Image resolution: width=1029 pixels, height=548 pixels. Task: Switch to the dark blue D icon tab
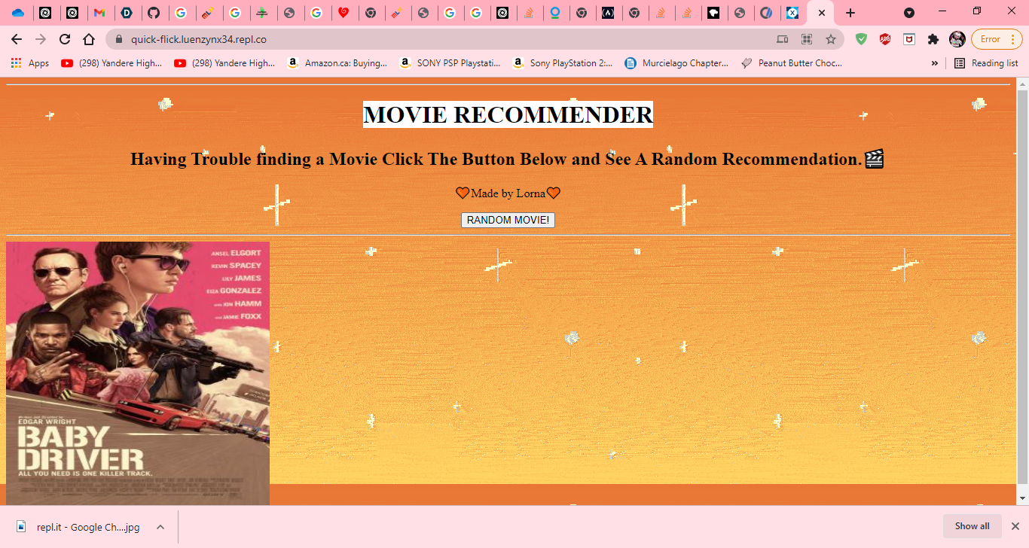[x=127, y=13]
